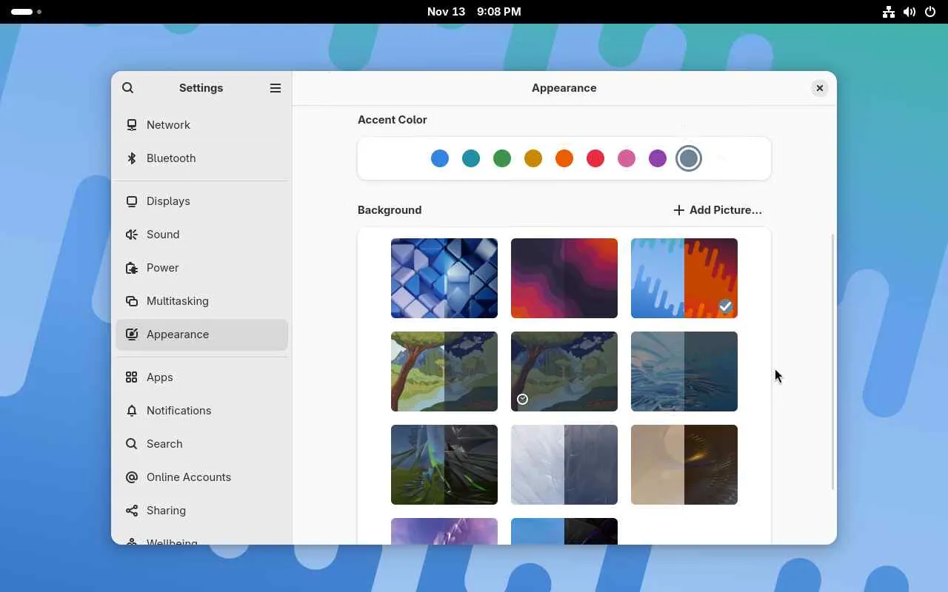
Task: Click the "Accent Color" heading
Action: pyautogui.click(x=393, y=120)
